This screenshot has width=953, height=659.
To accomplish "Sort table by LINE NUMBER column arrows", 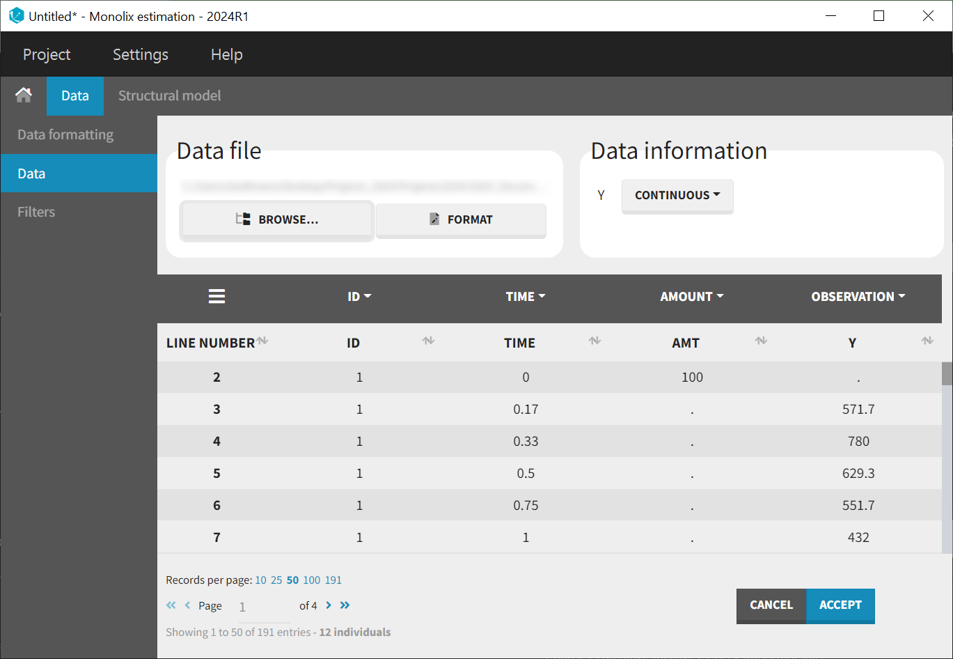I will (x=262, y=341).
